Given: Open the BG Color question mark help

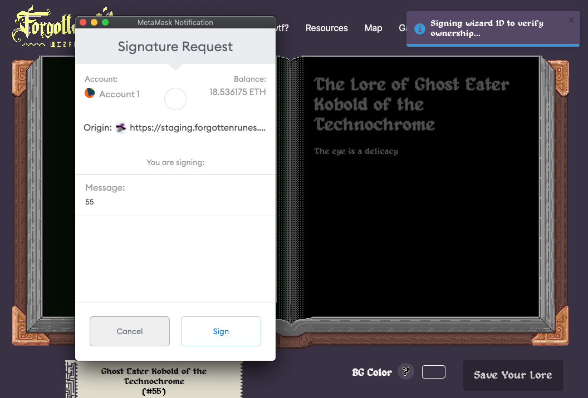Looking at the screenshot, I should [x=406, y=372].
